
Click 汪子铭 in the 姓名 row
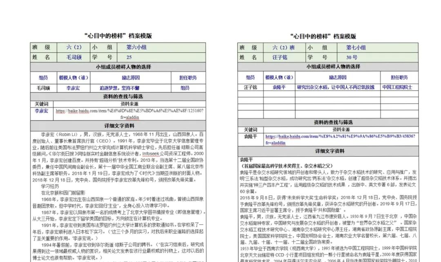(280, 58)
